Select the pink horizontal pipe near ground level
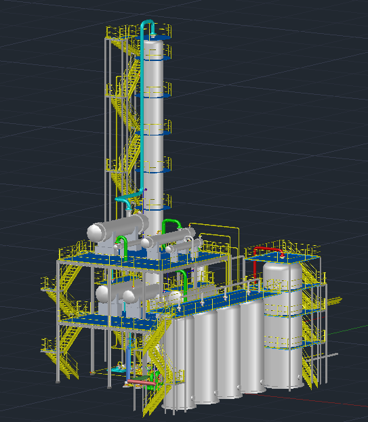Image resolution: width=368 pixels, height=422 pixels. (x=140, y=382)
